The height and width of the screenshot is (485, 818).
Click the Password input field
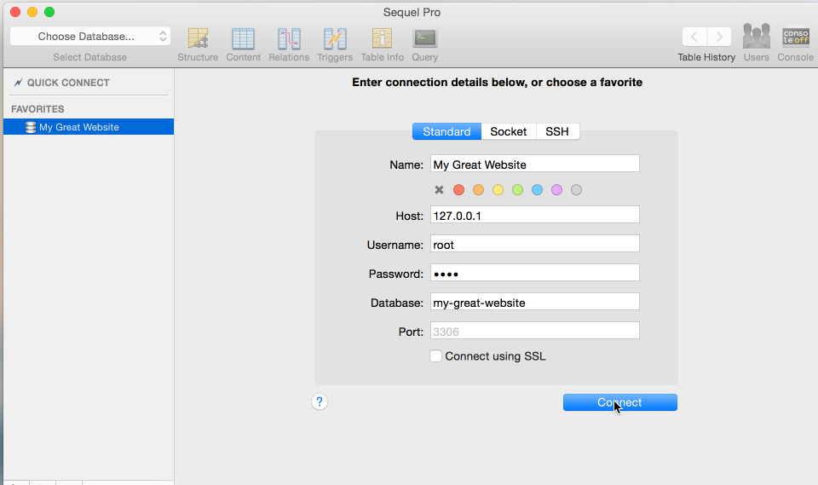click(535, 273)
